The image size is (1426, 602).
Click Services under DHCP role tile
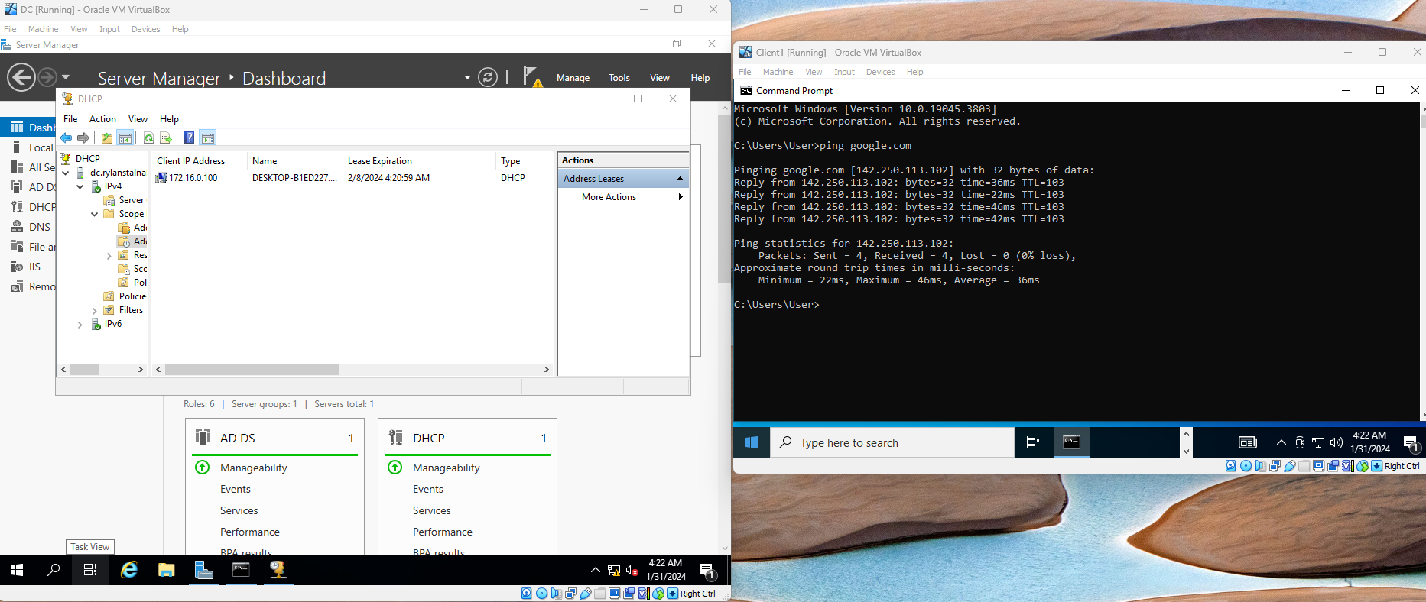pos(431,510)
